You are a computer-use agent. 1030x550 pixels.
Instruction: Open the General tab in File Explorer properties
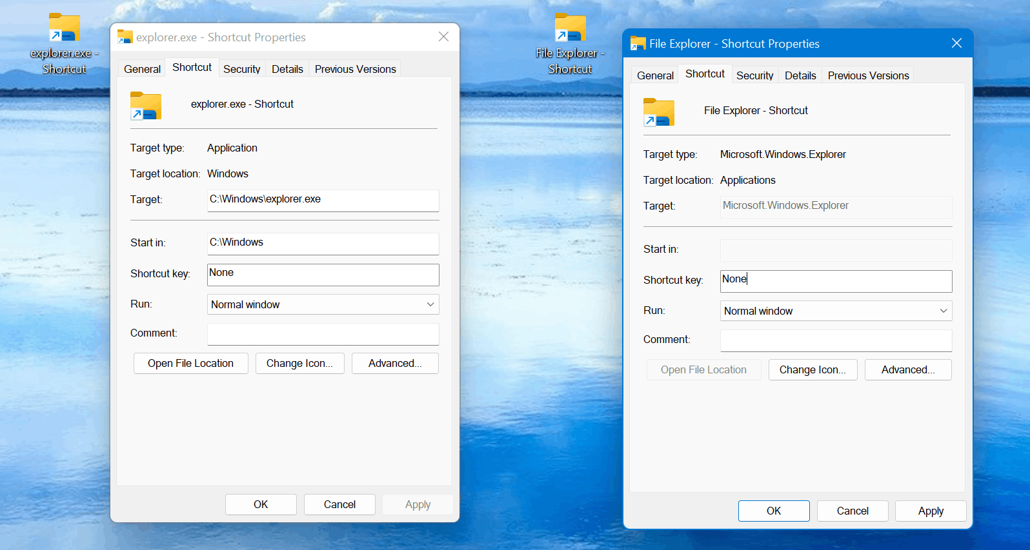pyautogui.click(x=655, y=75)
